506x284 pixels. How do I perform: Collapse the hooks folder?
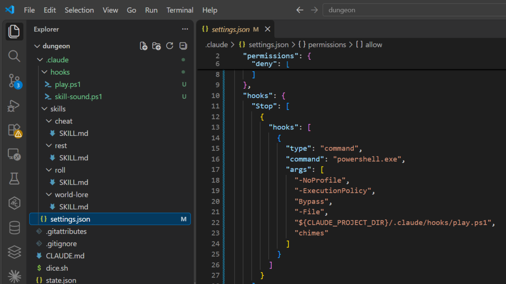(44, 72)
